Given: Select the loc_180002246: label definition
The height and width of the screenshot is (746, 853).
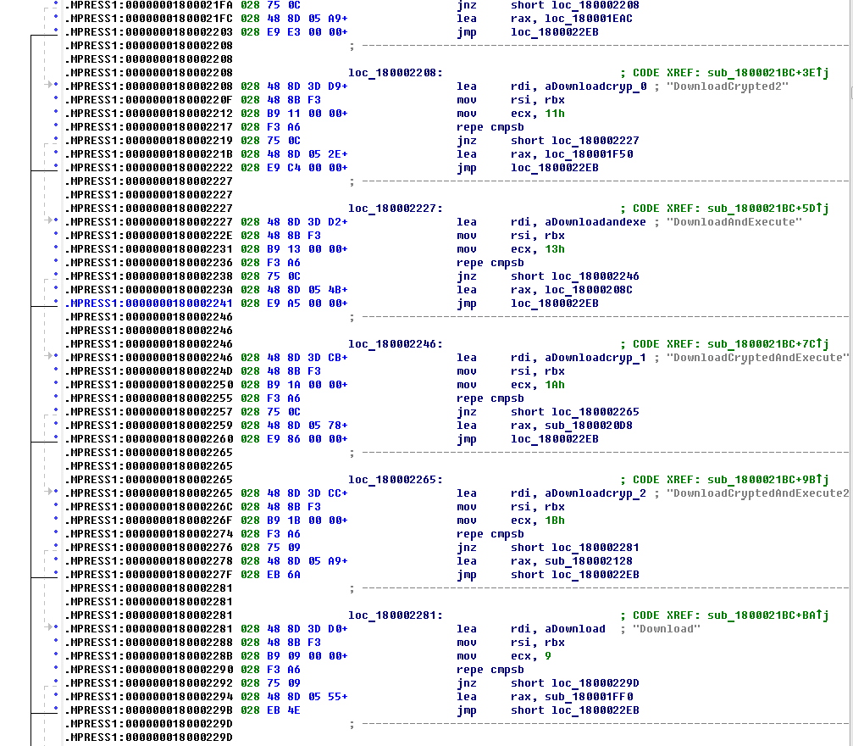Looking at the screenshot, I should coord(396,344).
